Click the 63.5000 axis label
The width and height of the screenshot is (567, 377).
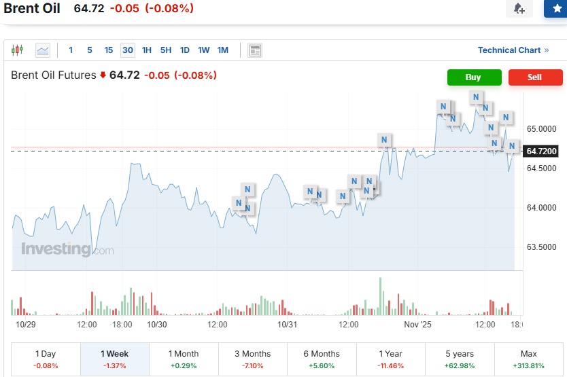pyautogui.click(x=541, y=247)
